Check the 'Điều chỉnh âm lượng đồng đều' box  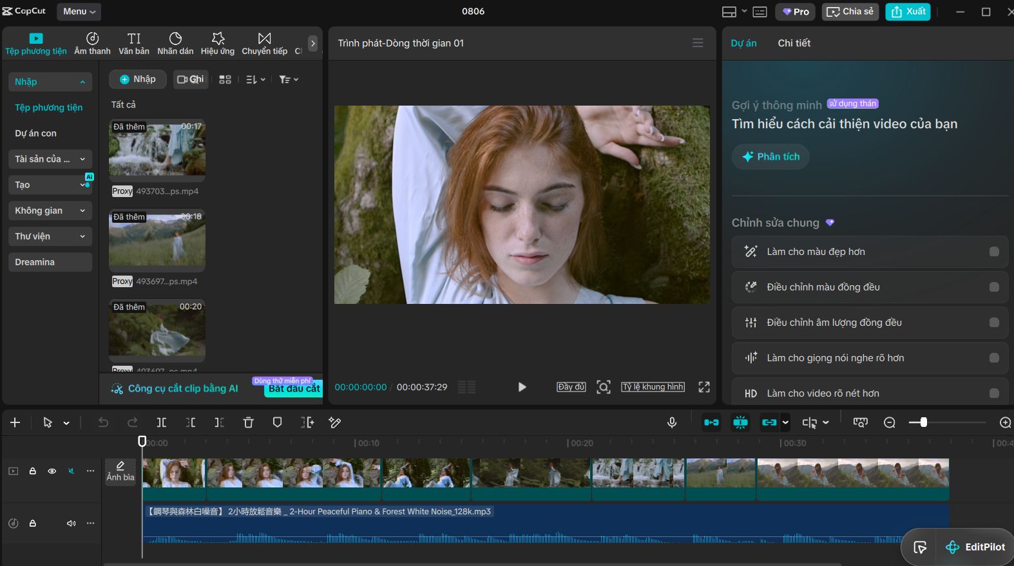(994, 323)
